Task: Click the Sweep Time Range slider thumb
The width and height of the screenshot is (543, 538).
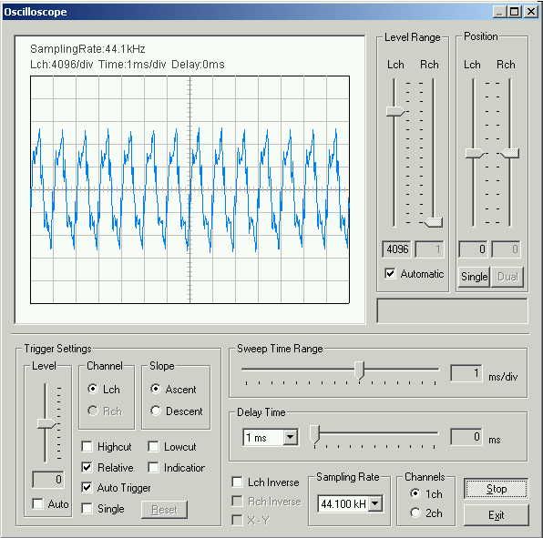Action: [x=360, y=371]
